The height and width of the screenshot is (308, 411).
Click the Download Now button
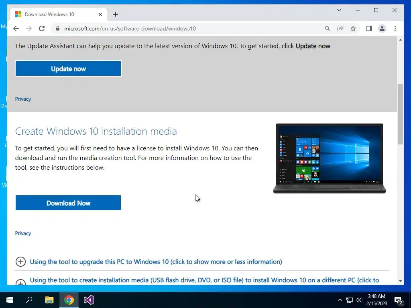68,203
